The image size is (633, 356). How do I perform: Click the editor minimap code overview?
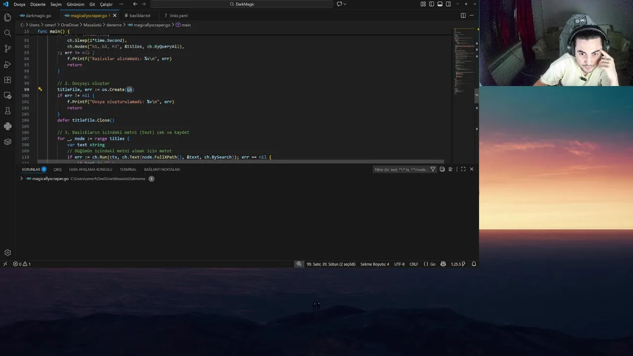(463, 62)
